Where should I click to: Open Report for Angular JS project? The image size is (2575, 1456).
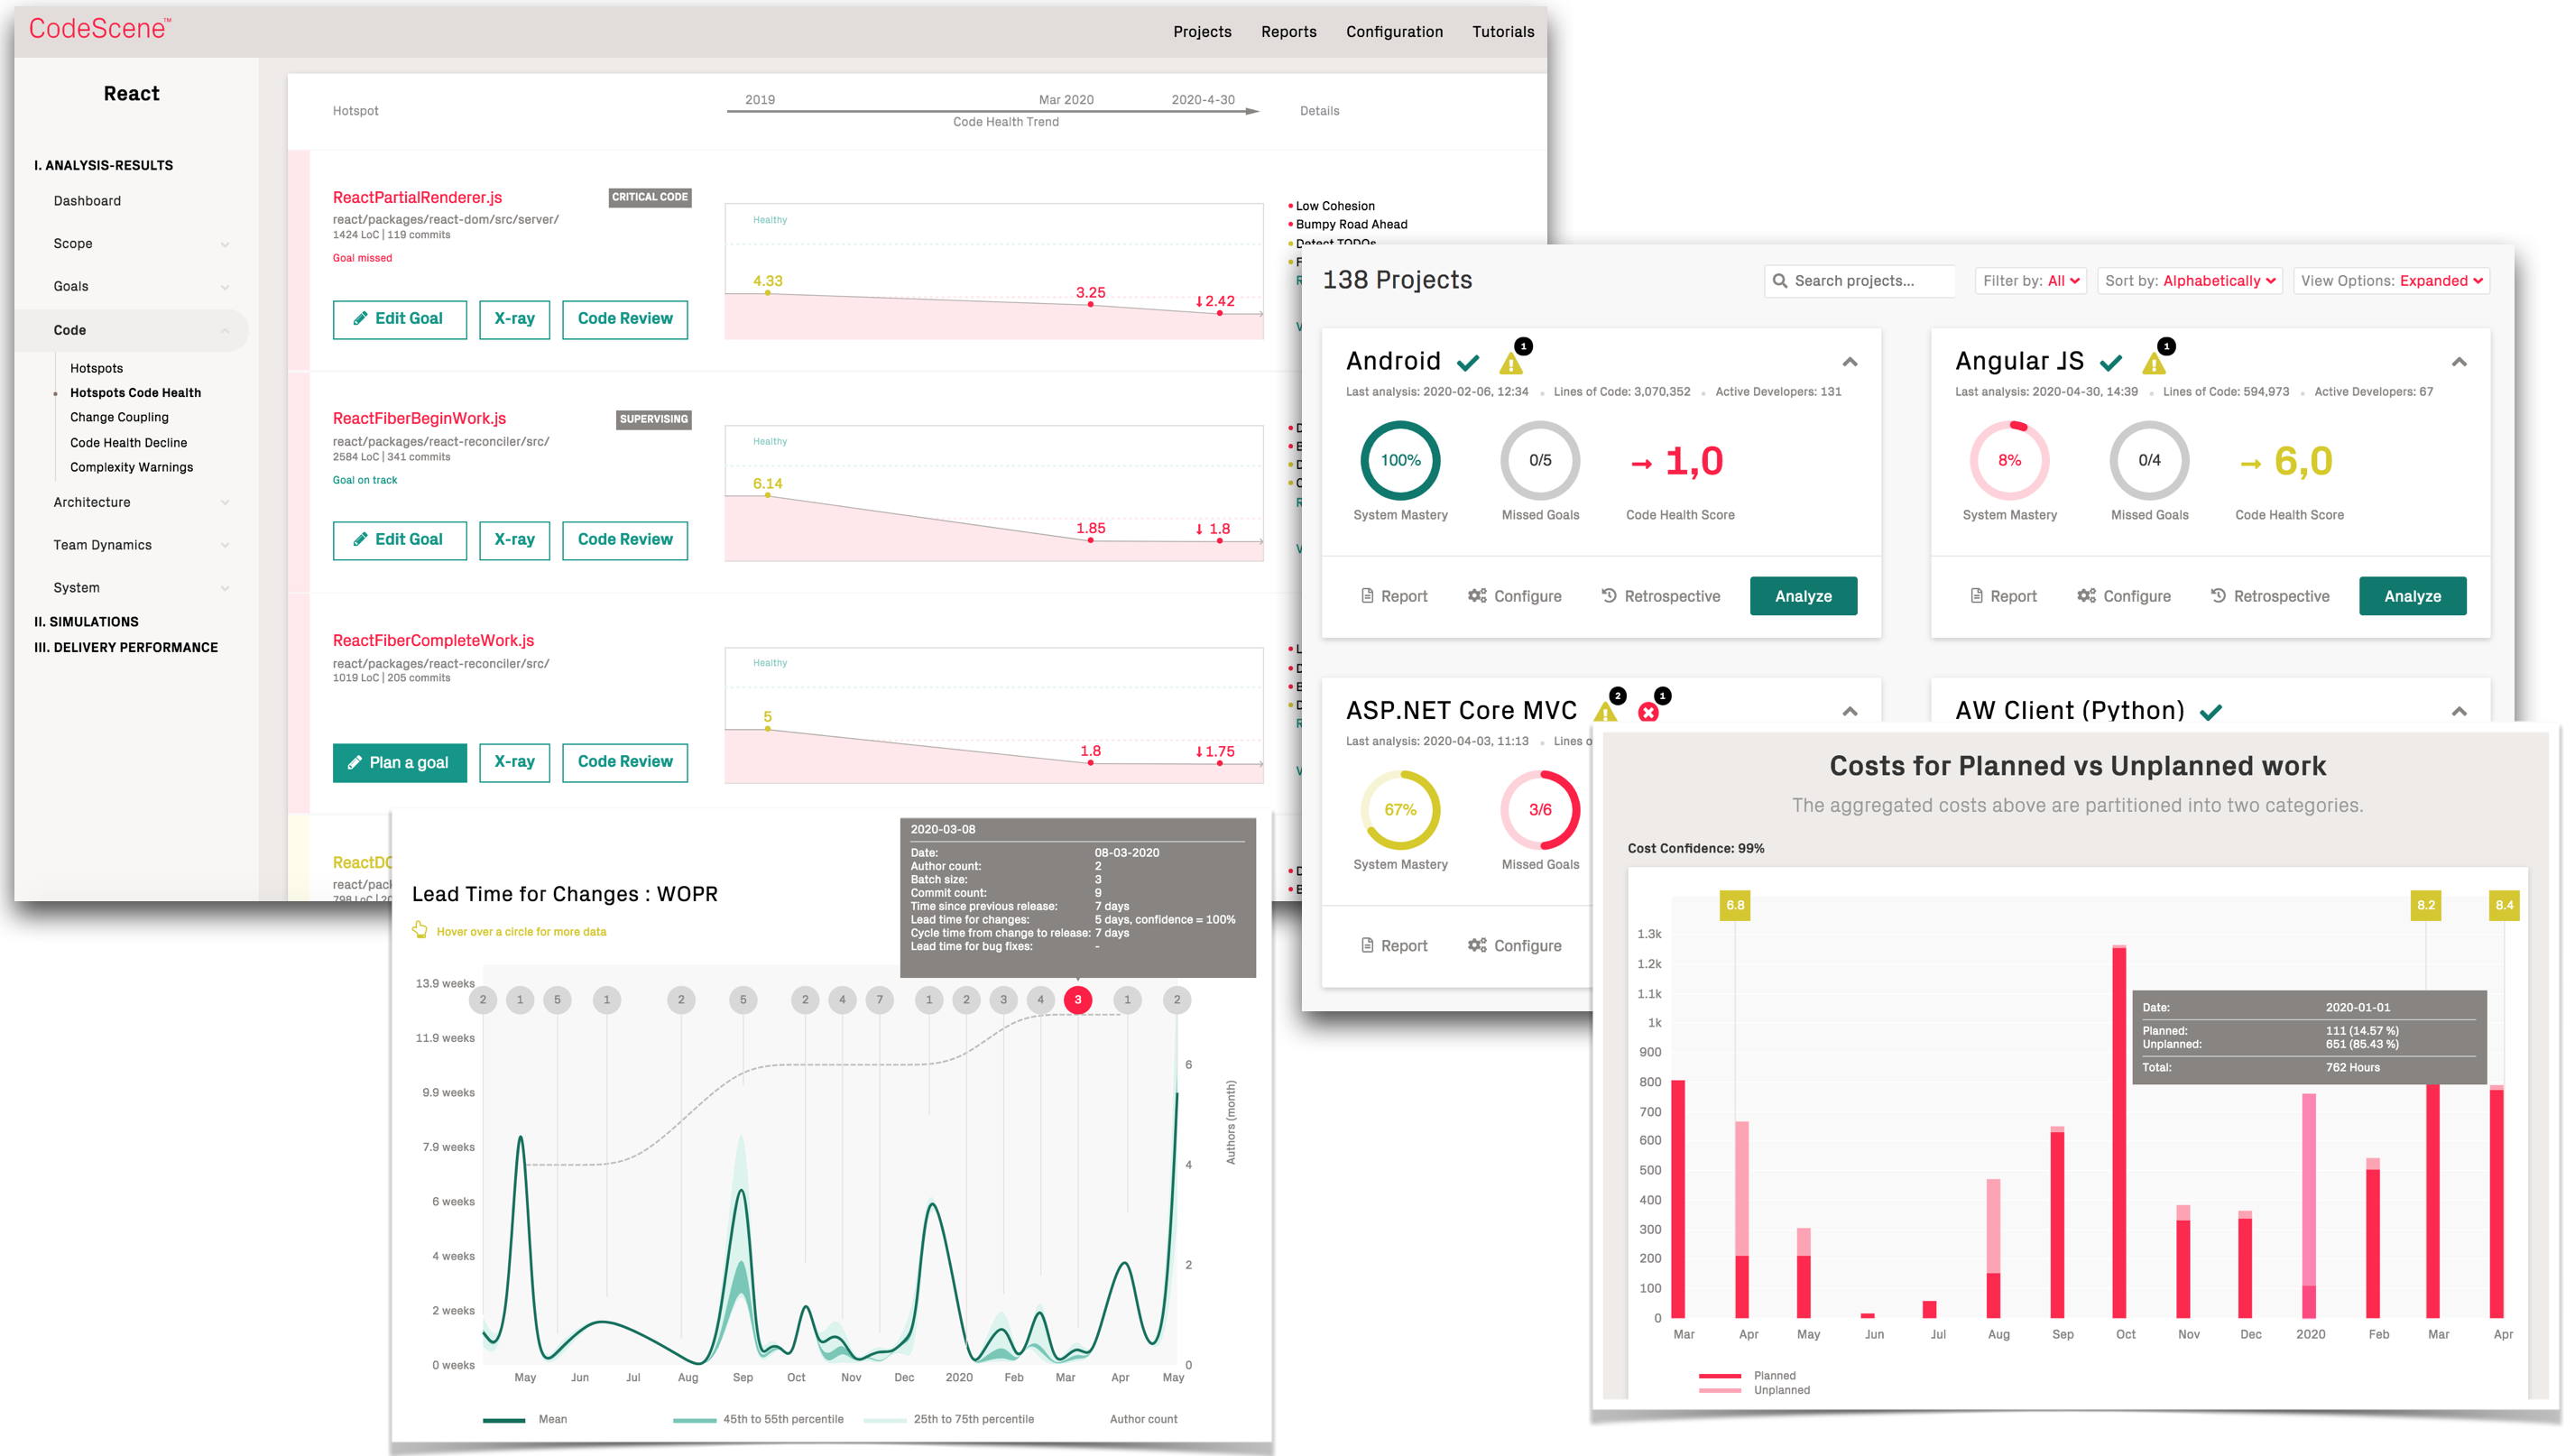[2003, 596]
